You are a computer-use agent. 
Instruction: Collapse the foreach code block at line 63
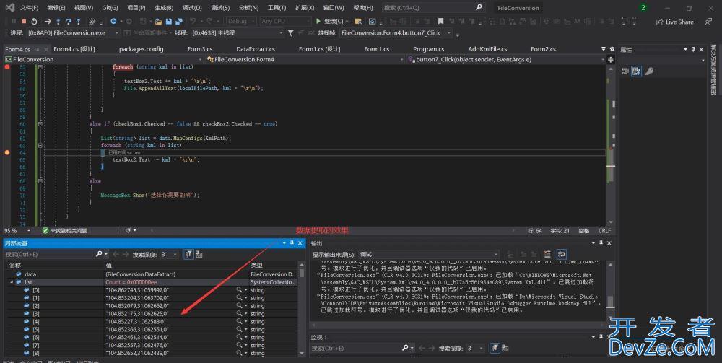40,145
